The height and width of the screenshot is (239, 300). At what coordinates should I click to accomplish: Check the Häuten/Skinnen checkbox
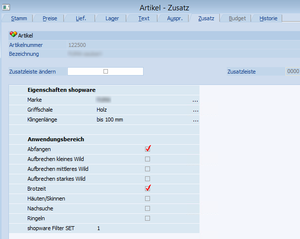pos(148,199)
